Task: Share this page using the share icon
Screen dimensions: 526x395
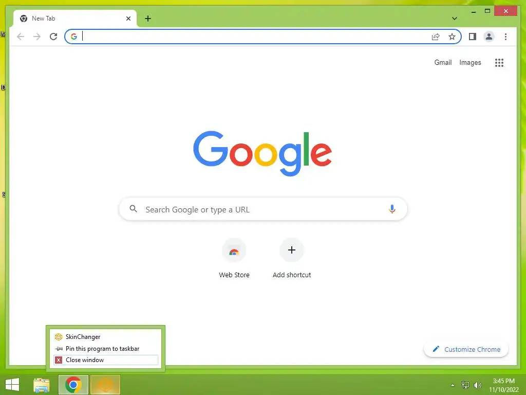Action: pos(436,37)
